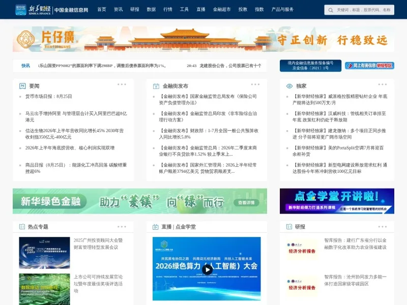Open the 金融超市 menu item

pos(222,9)
